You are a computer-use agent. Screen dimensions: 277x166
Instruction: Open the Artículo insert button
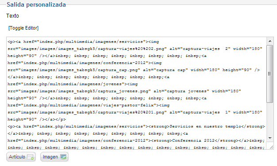[21, 157]
